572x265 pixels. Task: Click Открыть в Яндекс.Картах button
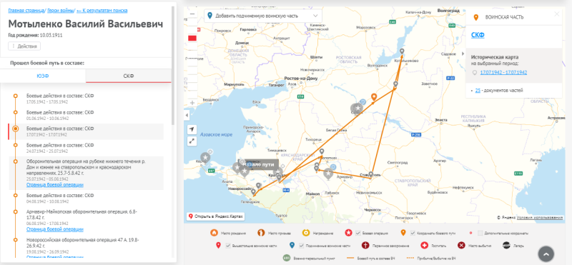point(216,216)
